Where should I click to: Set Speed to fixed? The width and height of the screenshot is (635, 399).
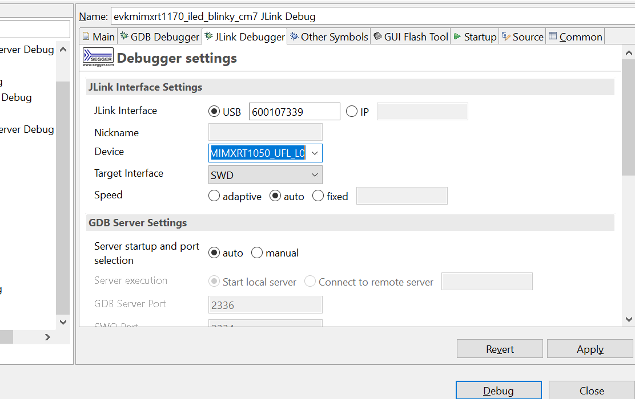point(317,196)
